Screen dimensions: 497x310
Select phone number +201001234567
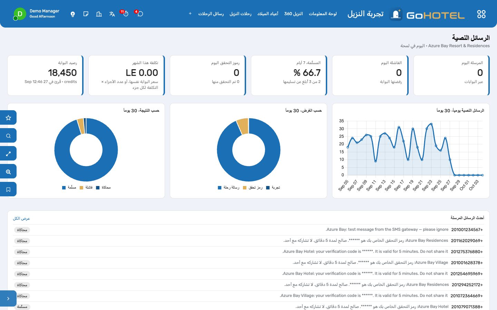tap(467, 230)
